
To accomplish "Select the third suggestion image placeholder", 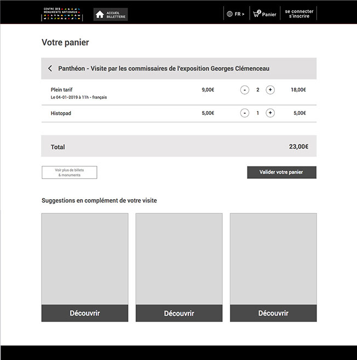I will click(273, 259).
